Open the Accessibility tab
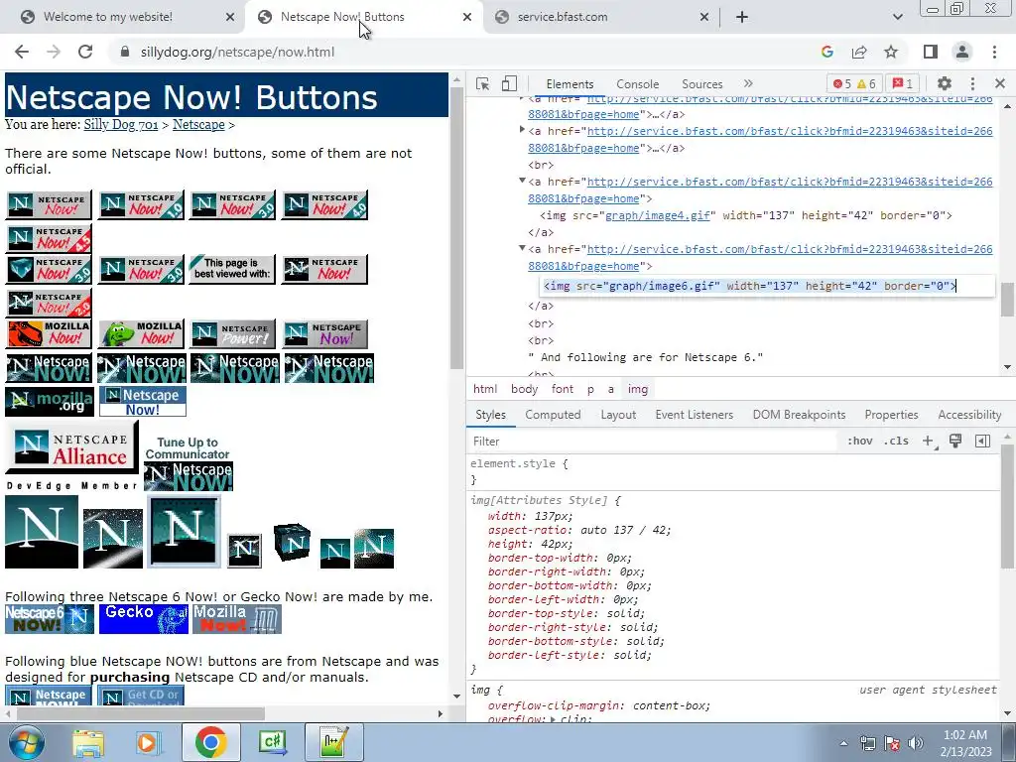1016x762 pixels. pos(969,415)
